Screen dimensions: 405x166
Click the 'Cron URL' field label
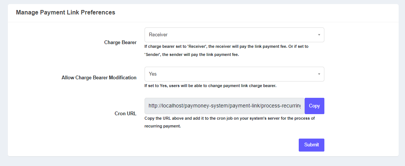(125, 113)
